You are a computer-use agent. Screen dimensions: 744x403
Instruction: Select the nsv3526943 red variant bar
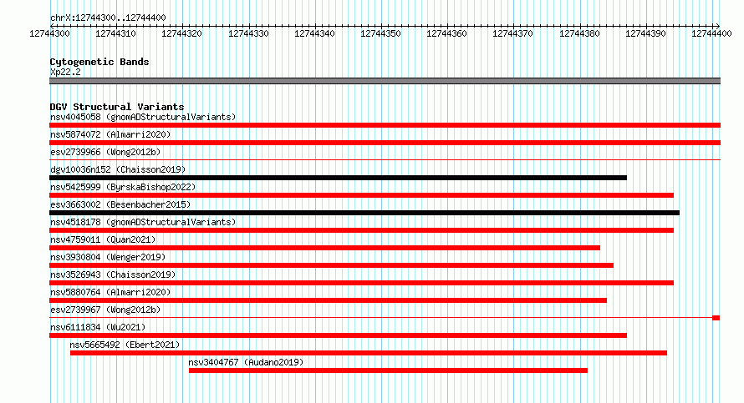[x=362, y=283]
